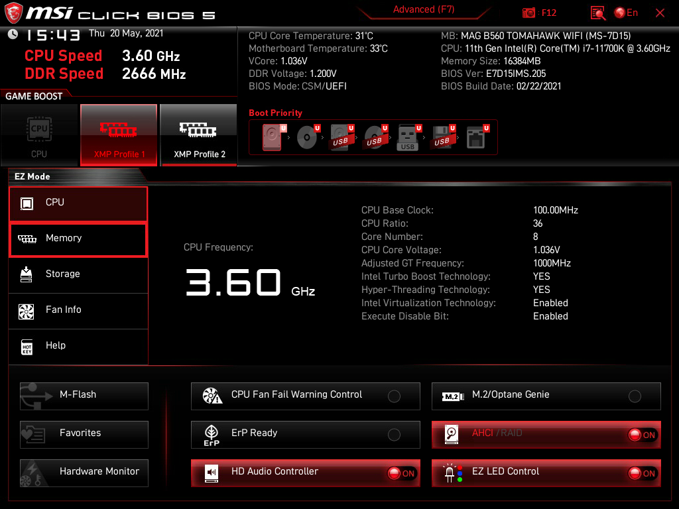679x509 pixels.
Task: Click the hard drive icon on AHCI / RAID
Action: tap(452, 435)
